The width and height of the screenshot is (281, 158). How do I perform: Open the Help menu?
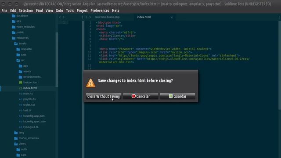[115, 11]
